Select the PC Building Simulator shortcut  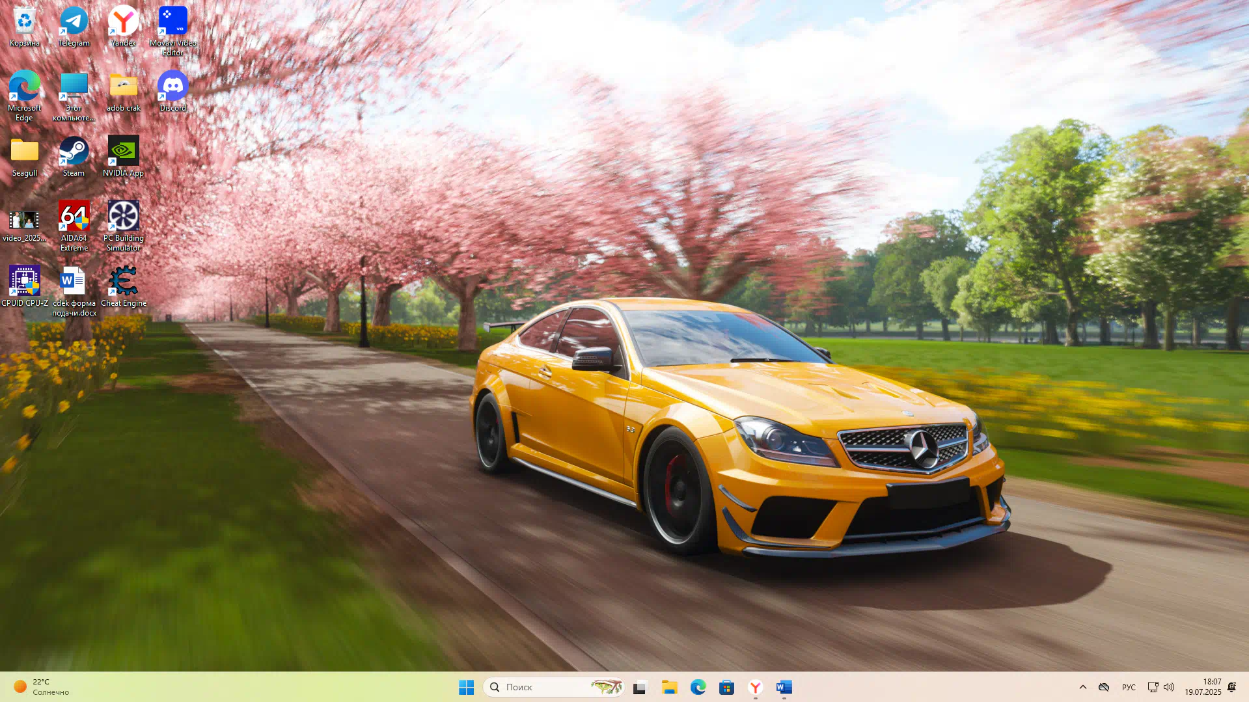123,226
